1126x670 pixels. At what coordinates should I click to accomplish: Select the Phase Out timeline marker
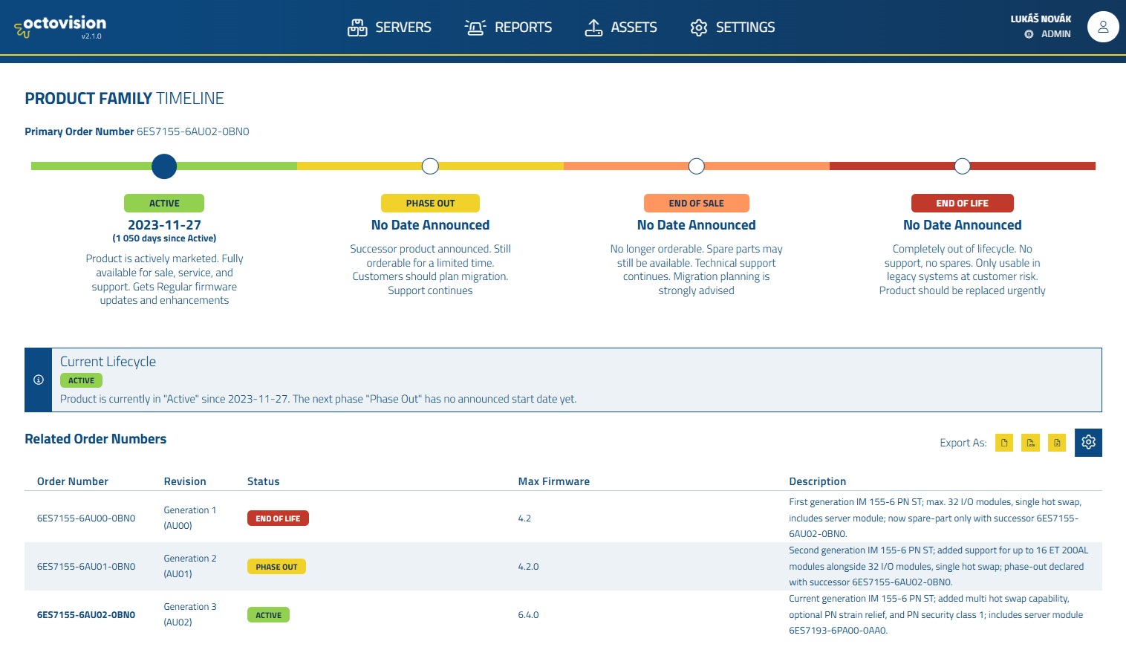[430, 166]
